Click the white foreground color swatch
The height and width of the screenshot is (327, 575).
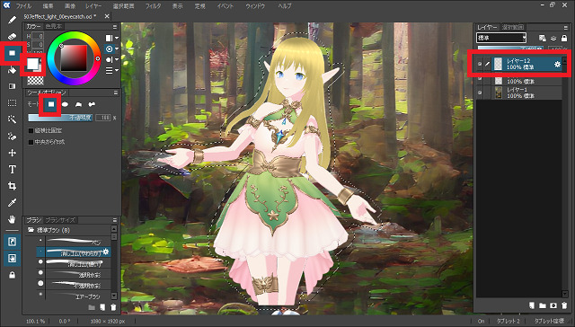pyautogui.click(x=32, y=64)
